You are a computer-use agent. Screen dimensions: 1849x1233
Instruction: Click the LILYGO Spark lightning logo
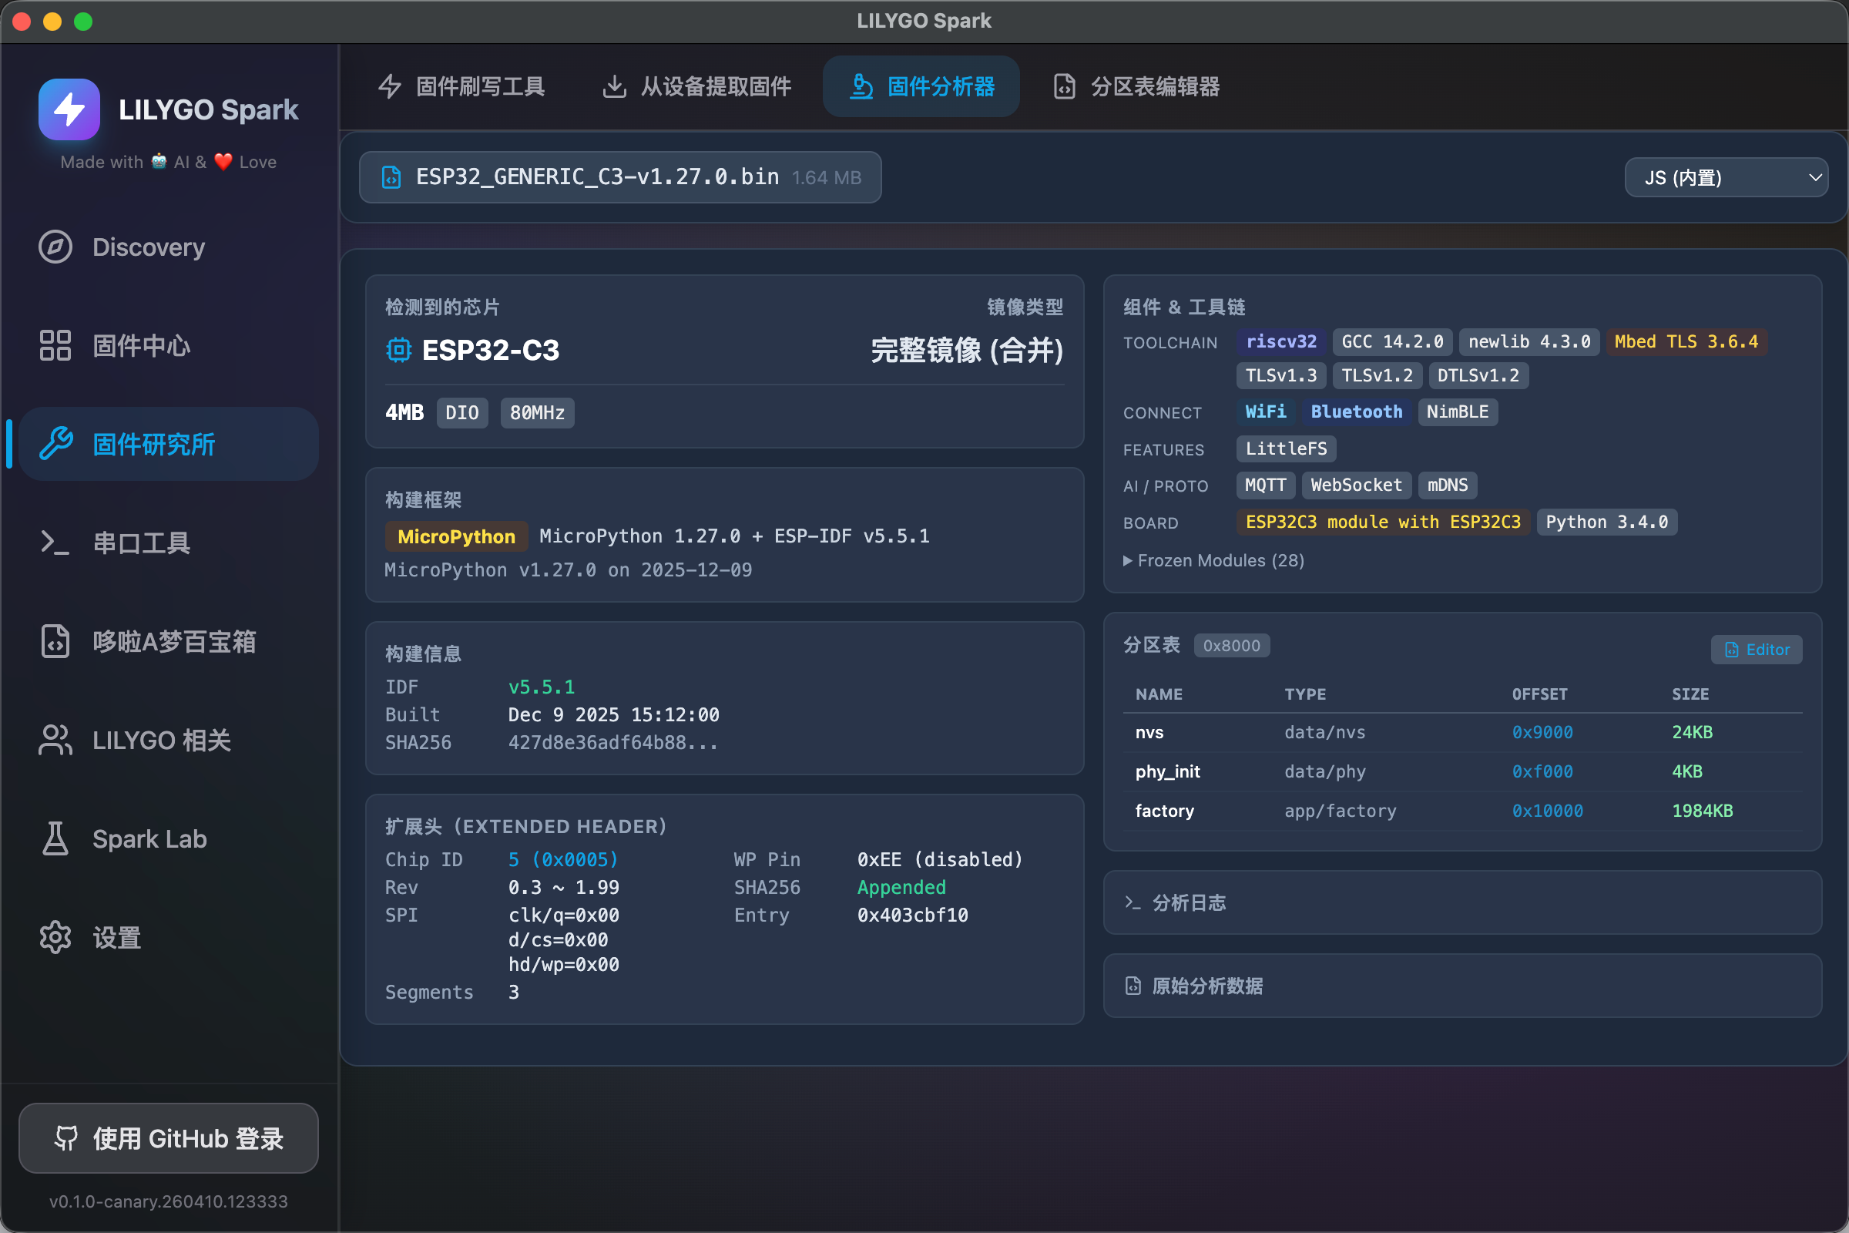(69, 109)
